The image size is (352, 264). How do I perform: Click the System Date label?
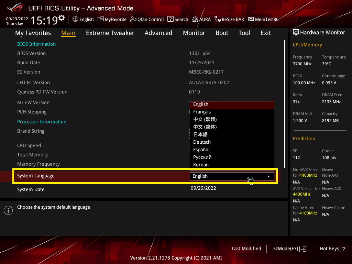coord(31,189)
